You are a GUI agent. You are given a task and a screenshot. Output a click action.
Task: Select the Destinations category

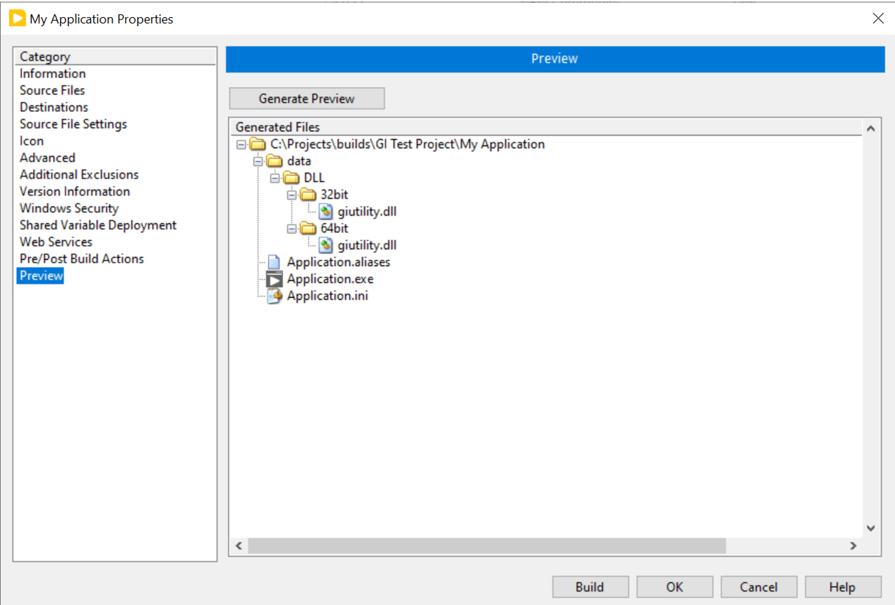[x=54, y=107]
